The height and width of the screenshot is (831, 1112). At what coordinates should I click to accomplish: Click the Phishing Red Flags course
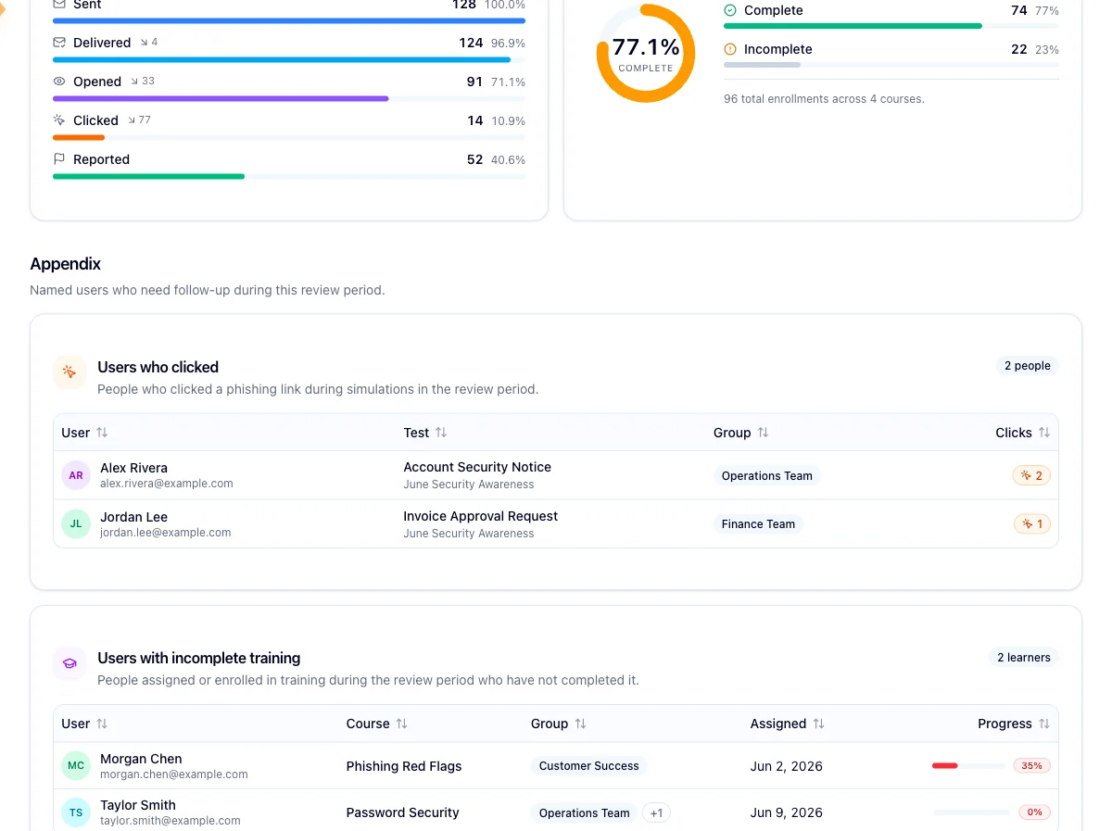[x=404, y=766]
